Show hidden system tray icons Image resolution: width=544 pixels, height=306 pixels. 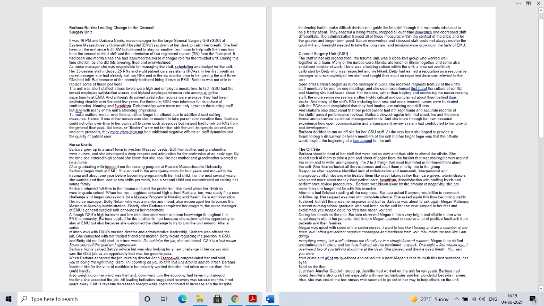(x=456, y=299)
